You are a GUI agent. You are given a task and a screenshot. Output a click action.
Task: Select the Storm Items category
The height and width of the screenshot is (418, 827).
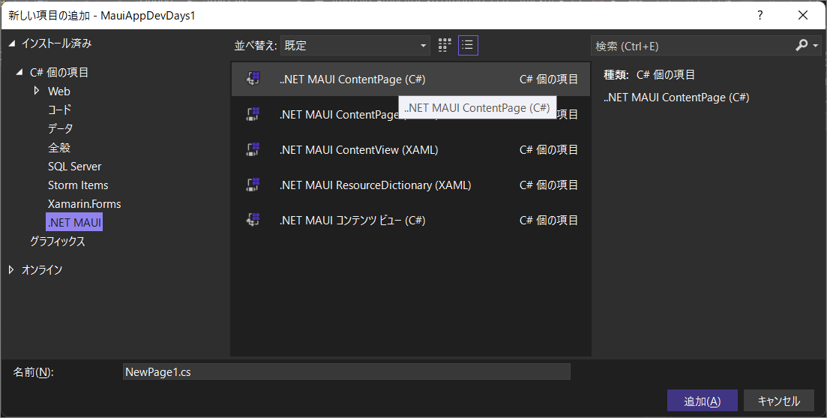pyautogui.click(x=78, y=185)
